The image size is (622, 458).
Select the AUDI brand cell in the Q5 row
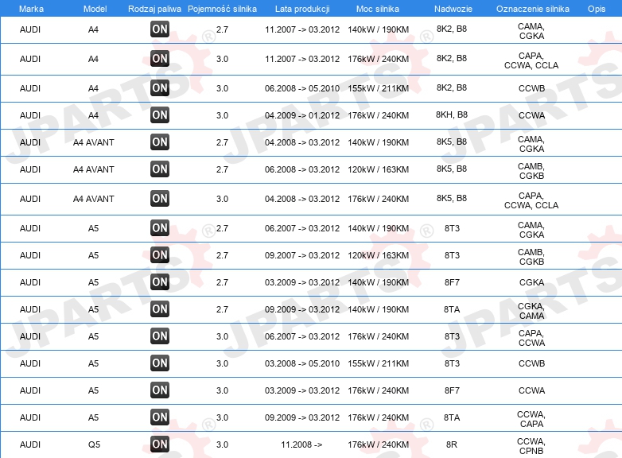coord(30,444)
